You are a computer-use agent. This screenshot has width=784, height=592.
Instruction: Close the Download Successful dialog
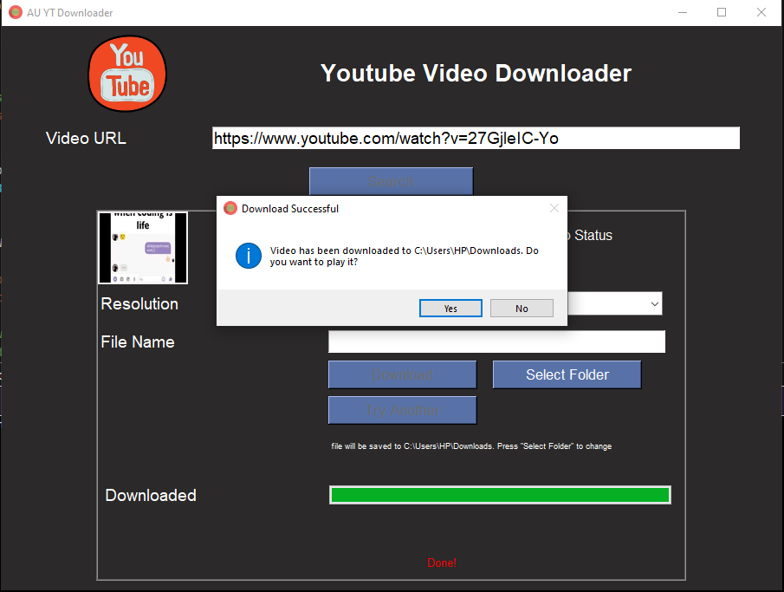[x=554, y=208]
